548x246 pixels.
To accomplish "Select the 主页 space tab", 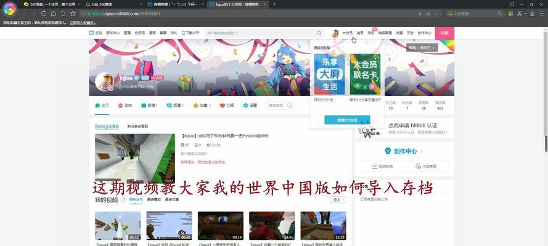I will tap(102, 105).
